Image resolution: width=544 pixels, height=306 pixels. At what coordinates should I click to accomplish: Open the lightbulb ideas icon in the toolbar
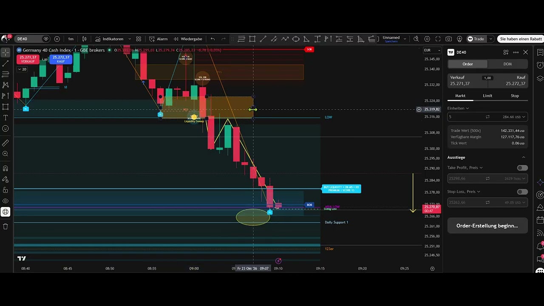point(459,39)
